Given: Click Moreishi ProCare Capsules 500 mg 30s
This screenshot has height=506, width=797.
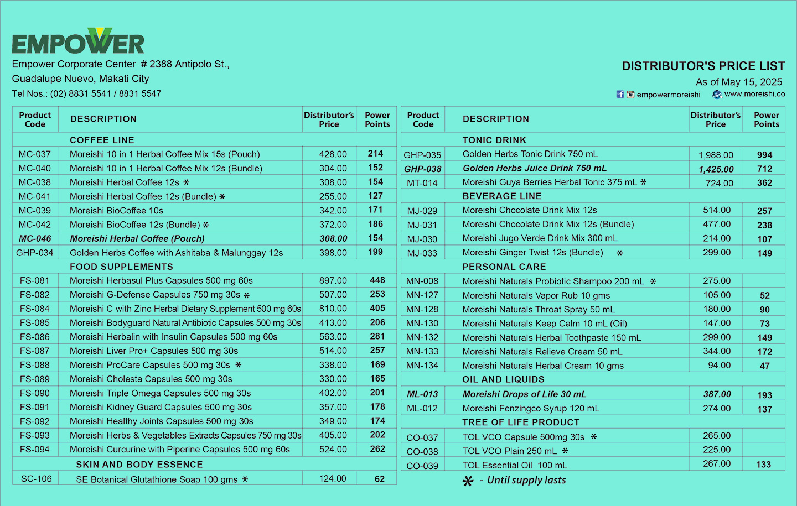Looking at the screenshot, I should (150, 365).
